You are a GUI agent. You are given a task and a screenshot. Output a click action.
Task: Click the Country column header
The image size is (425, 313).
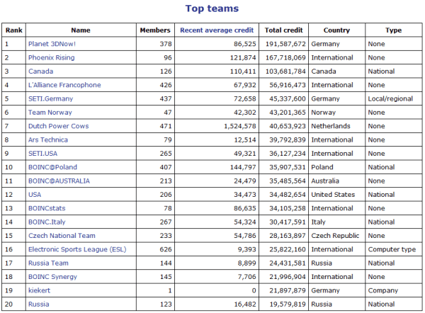point(336,30)
